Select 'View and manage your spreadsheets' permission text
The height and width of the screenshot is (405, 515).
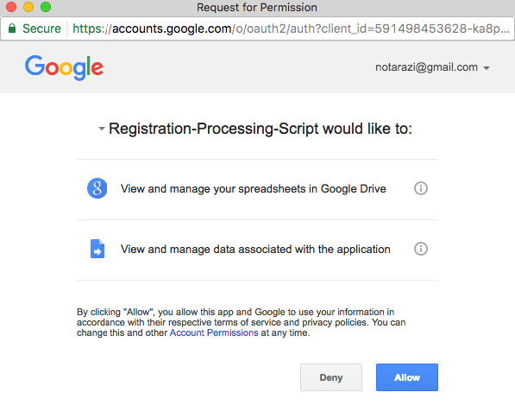pos(254,189)
